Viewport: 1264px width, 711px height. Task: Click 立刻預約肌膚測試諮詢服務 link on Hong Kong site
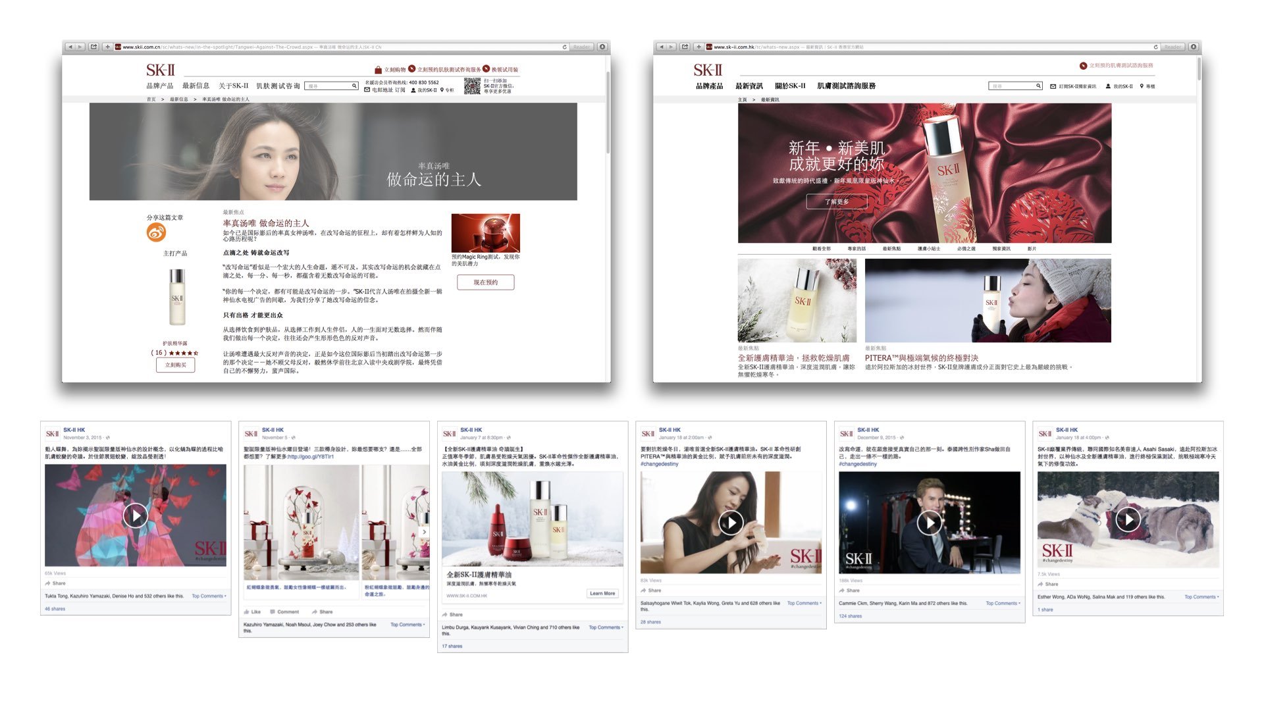tap(1121, 65)
